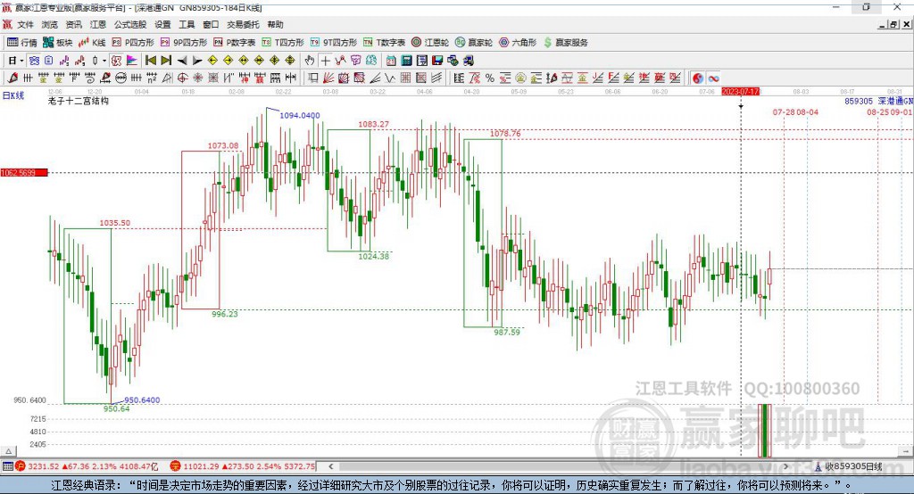Open the 六角形 hexagon tool
This screenshot has height=494, width=914.
(518, 43)
